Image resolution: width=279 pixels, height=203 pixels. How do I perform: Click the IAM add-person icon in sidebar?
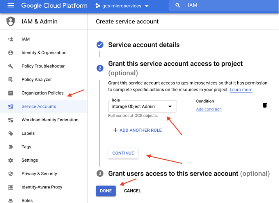pyautogui.click(x=11, y=39)
